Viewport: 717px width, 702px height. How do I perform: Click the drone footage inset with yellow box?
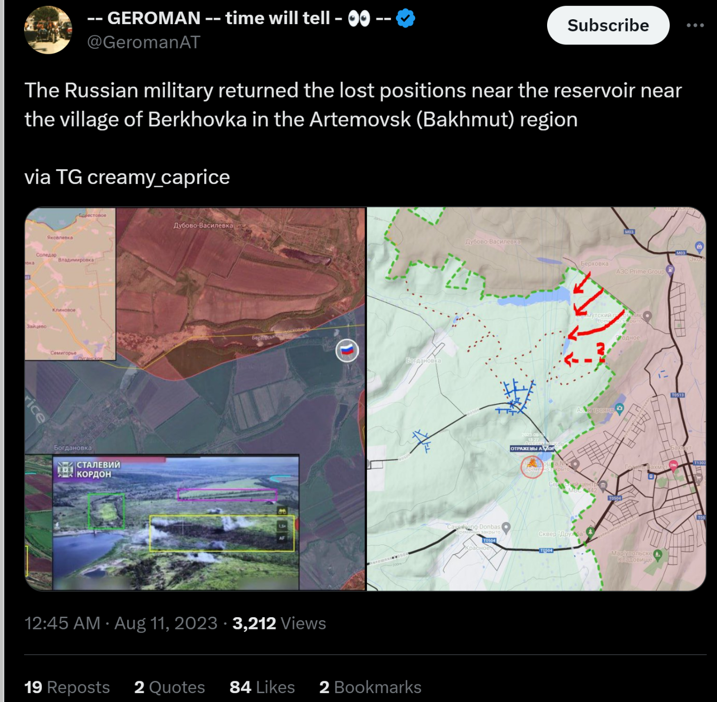pyautogui.click(x=176, y=523)
